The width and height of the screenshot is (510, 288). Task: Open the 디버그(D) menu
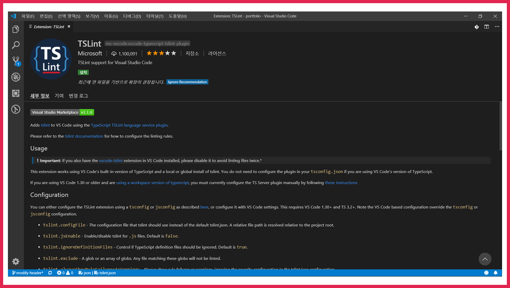(132, 16)
